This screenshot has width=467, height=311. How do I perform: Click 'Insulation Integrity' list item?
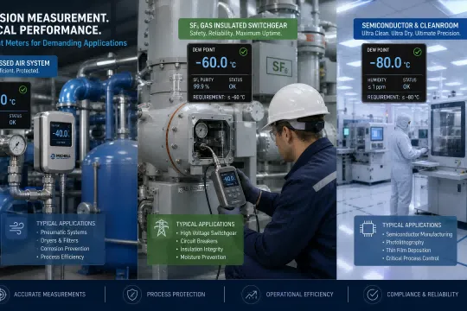click(202, 249)
